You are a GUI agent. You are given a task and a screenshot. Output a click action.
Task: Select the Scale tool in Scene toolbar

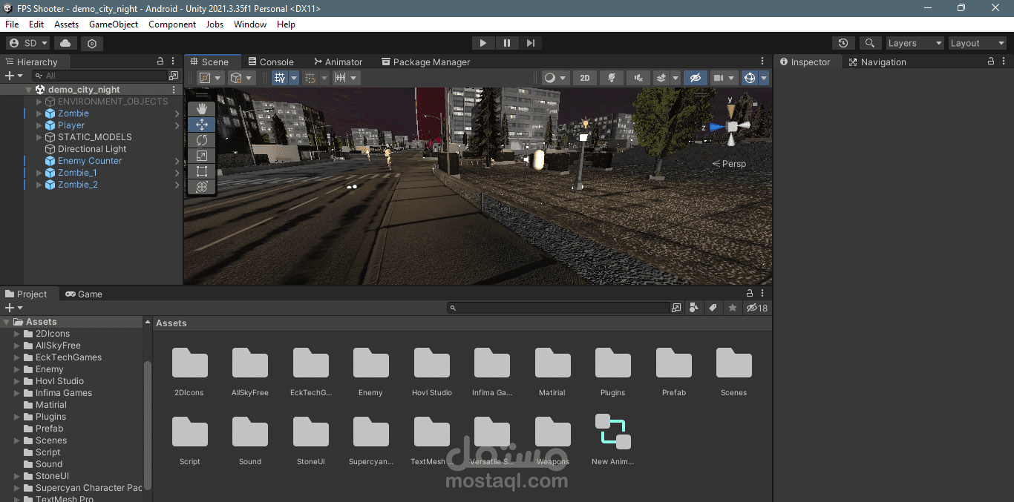201,156
